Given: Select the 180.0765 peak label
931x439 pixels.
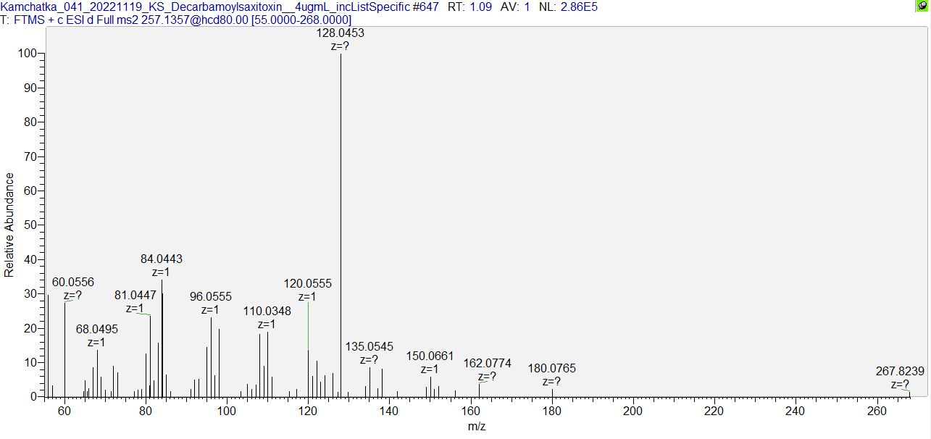Looking at the screenshot, I should coord(553,369).
